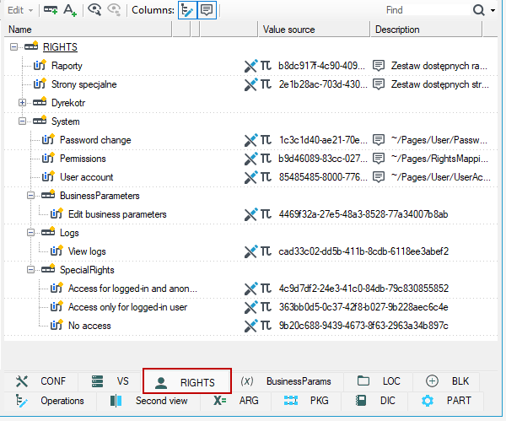Select the Permissions tree item
The image size is (506, 421).
[83, 159]
